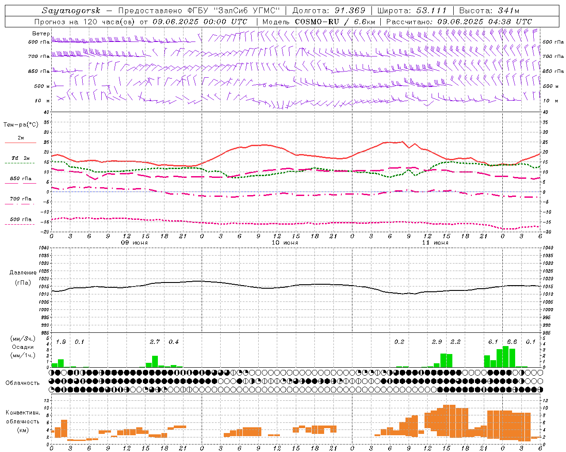Click the 6.1 precipitation total
This screenshot has height=452, width=566.
(x=493, y=342)
